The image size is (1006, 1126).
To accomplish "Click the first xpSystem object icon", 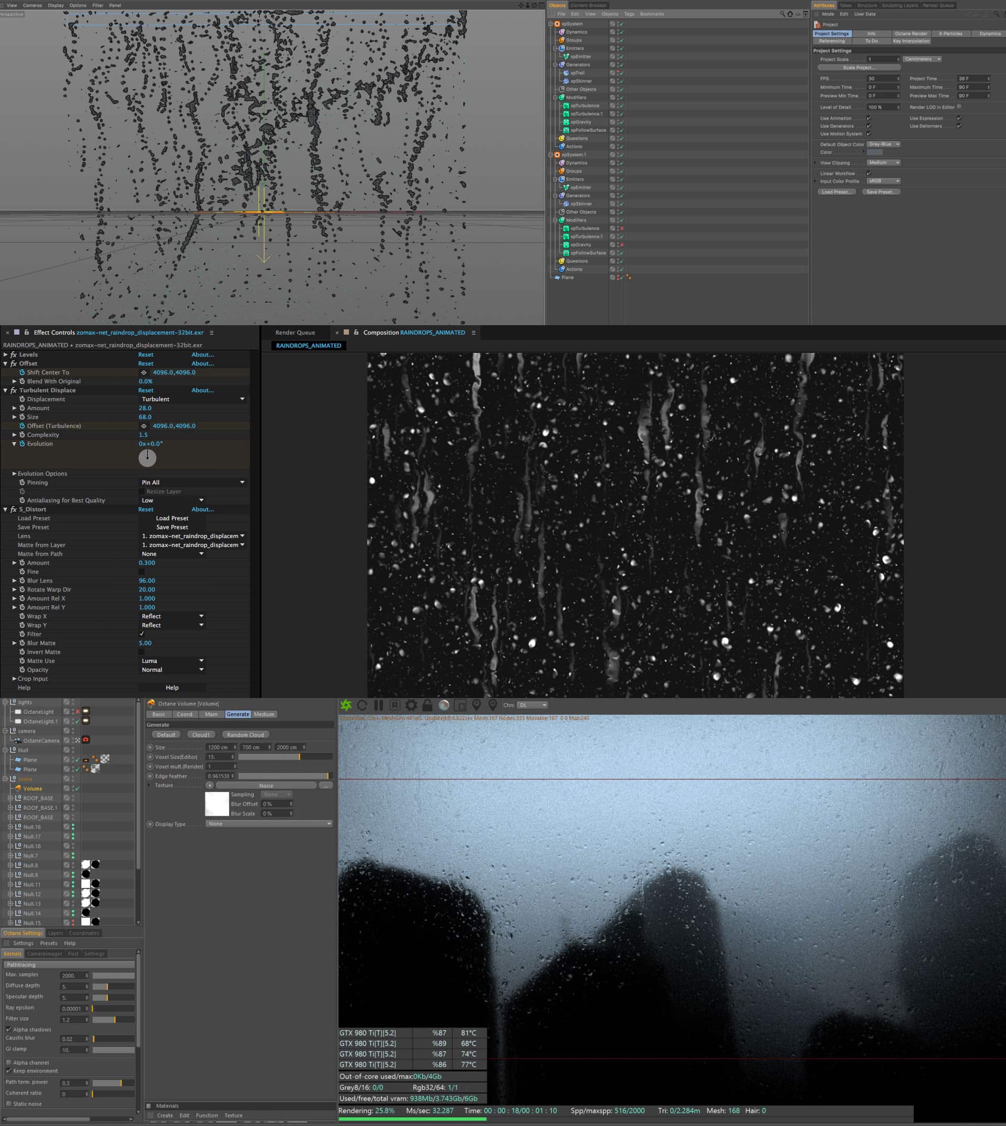I will click(557, 24).
